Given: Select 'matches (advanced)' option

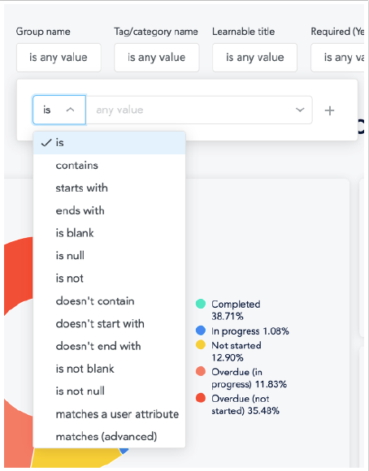Looking at the screenshot, I should click(x=109, y=436).
